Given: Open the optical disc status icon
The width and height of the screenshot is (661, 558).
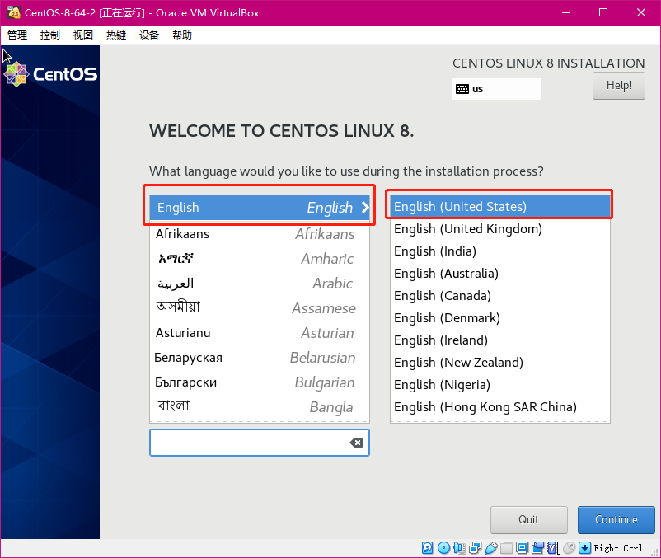Looking at the screenshot, I should click(443, 548).
